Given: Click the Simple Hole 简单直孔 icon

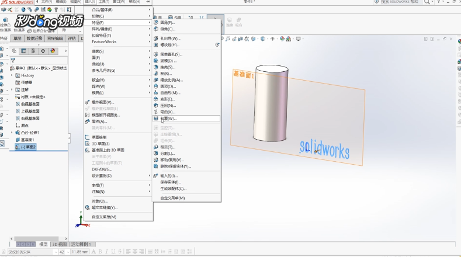Looking at the screenshot, I should click(156, 54).
